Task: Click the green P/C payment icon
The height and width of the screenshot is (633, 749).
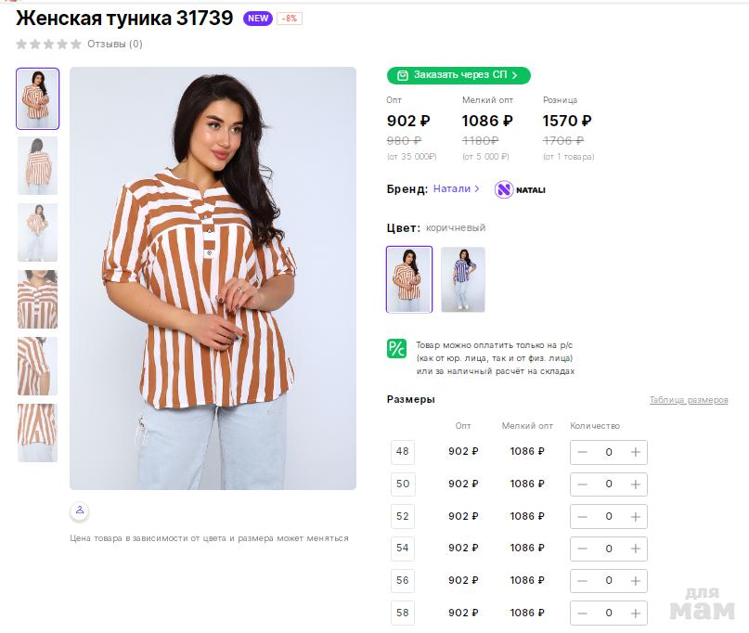Action: [396, 348]
